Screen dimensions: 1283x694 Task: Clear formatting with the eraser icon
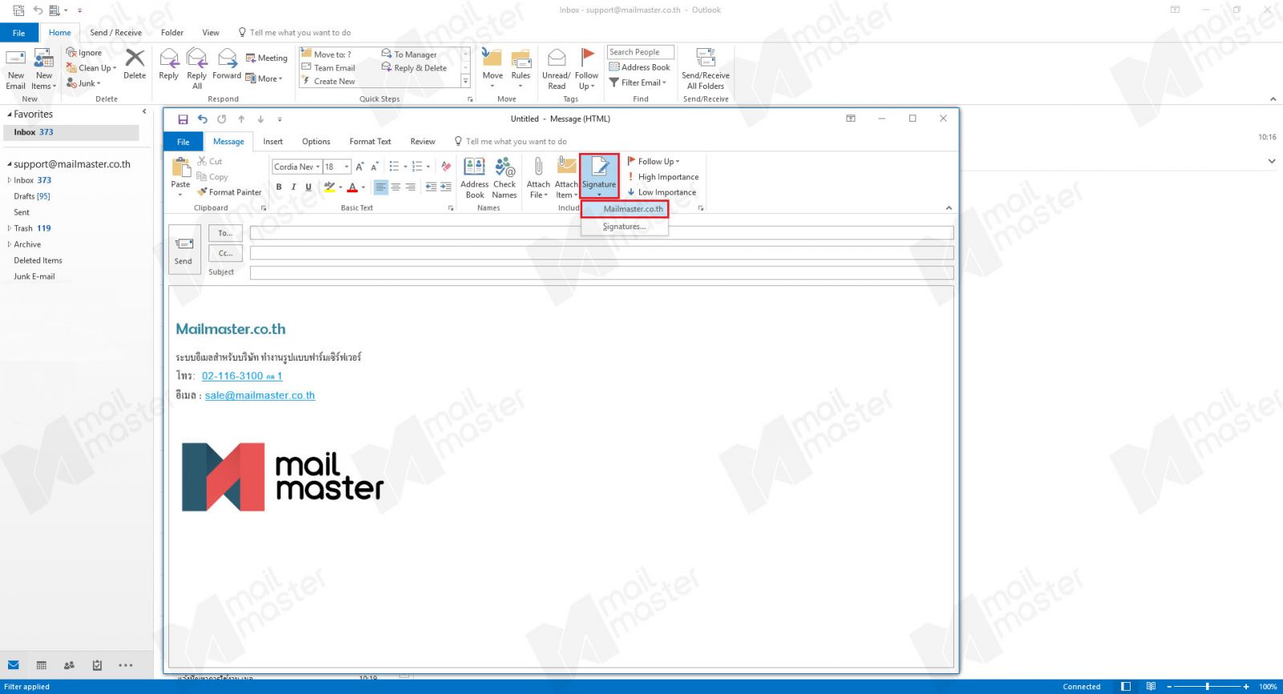coord(446,166)
